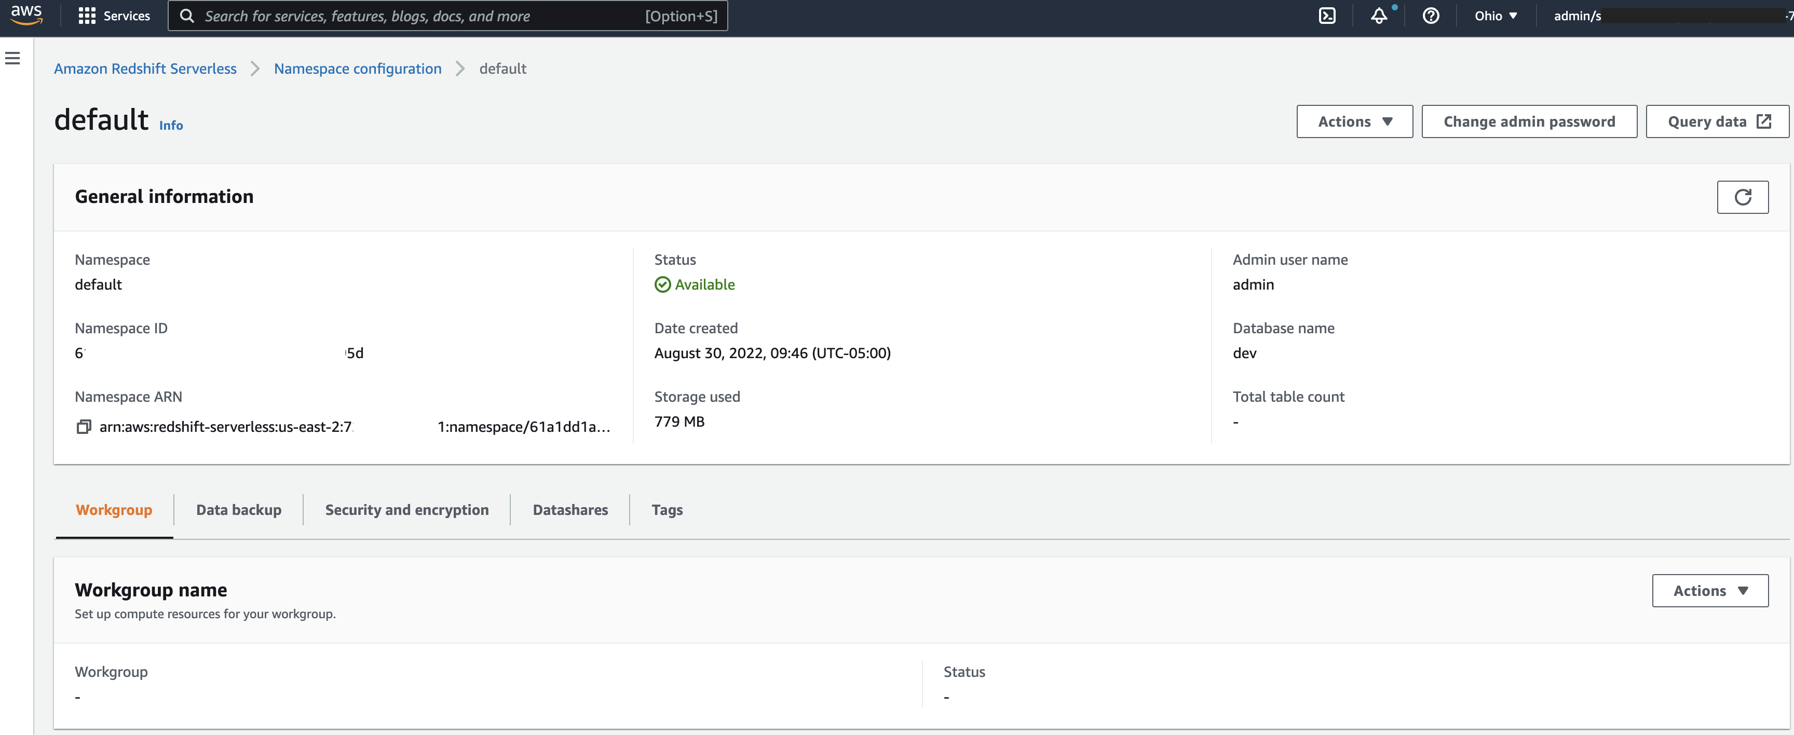Open the Datashares tab
This screenshot has width=1794, height=735.
(x=569, y=510)
